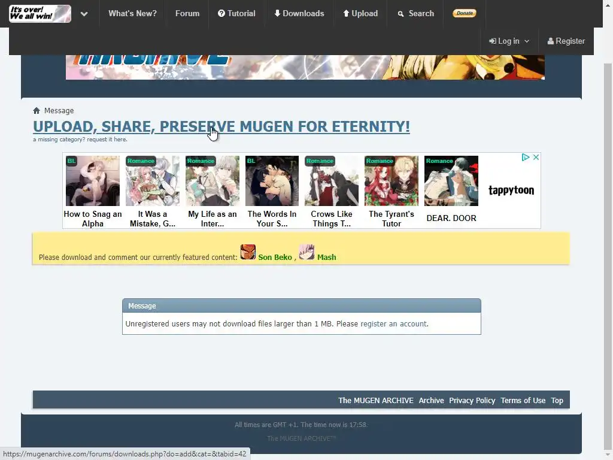Open The Tyrant's Tutor ad thumbnail
The image size is (613, 460).
click(392, 181)
